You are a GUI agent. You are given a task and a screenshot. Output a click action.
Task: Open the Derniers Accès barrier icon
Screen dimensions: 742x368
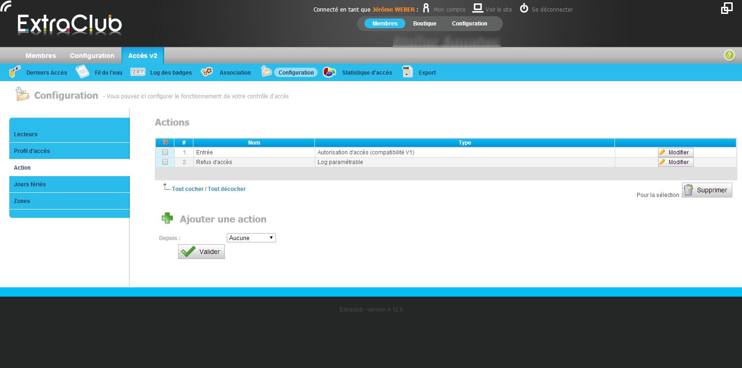(15, 72)
